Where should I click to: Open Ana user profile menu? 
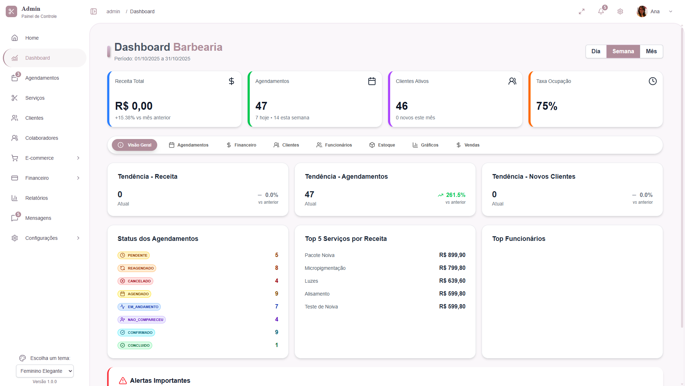click(655, 11)
